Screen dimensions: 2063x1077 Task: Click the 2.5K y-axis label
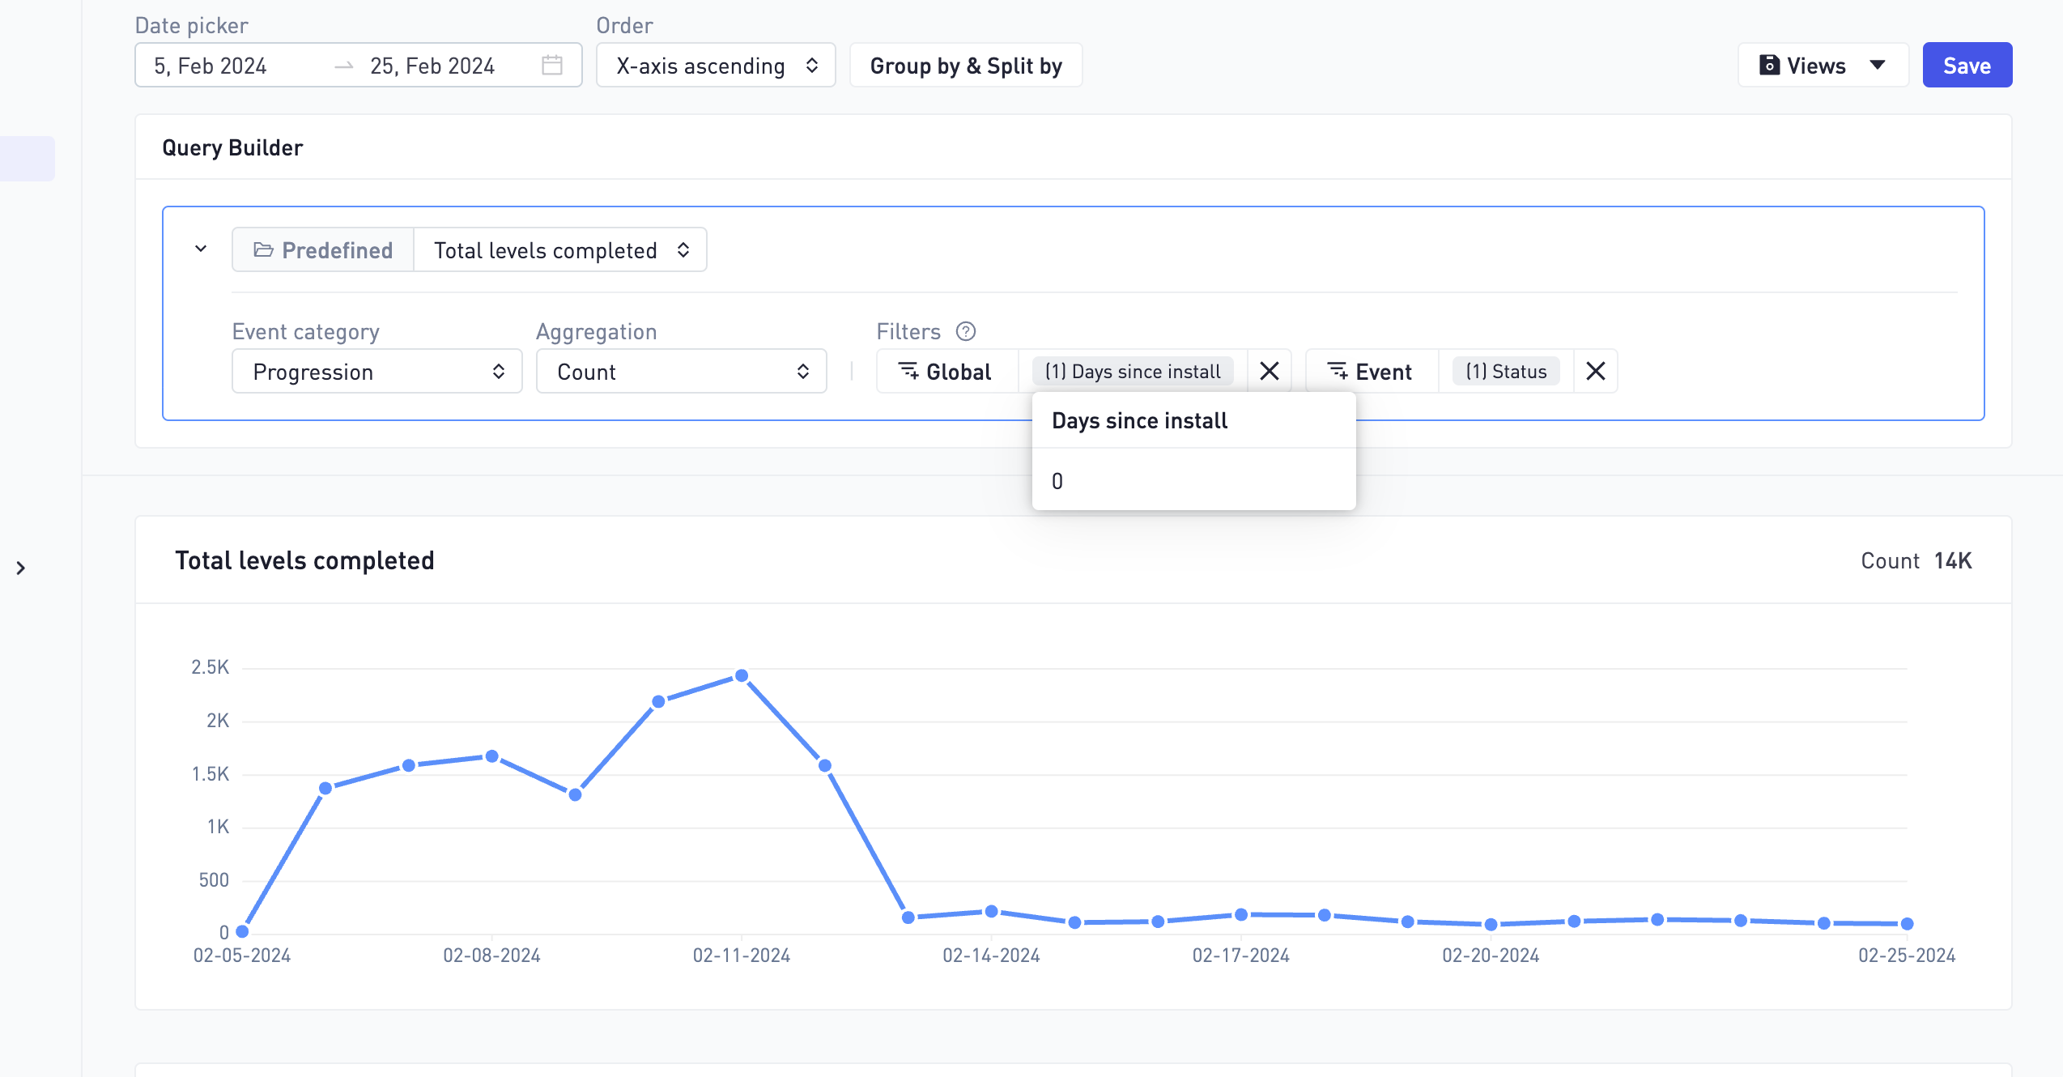coord(211,667)
